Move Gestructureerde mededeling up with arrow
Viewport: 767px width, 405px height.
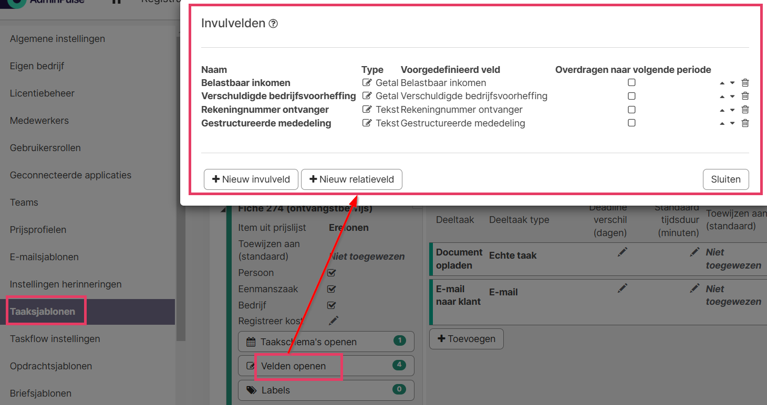[722, 124]
